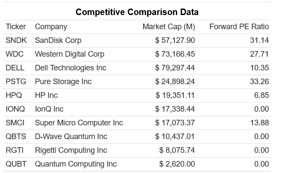281x173 pixels.
Task: Open D-Wave Quantum Inc name
Action: pyautogui.click(x=71, y=137)
